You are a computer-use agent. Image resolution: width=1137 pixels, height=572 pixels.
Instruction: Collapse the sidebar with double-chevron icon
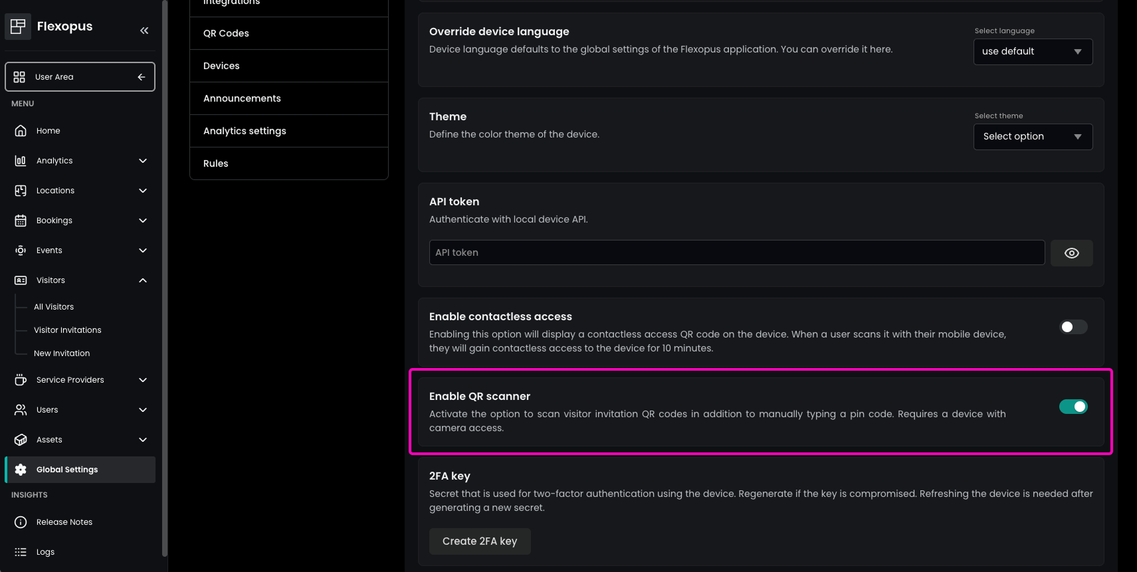coord(144,31)
